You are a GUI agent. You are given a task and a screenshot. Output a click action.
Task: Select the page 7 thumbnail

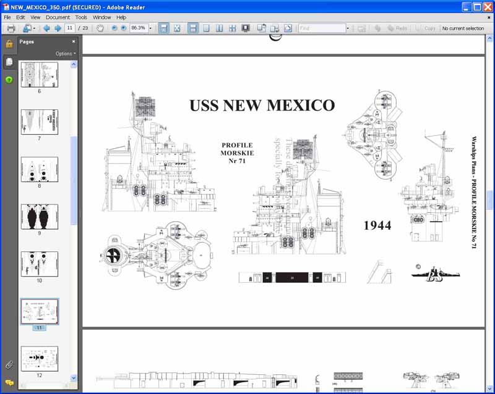click(x=40, y=122)
